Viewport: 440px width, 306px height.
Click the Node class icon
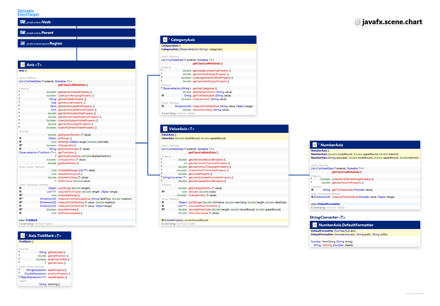tap(23, 22)
